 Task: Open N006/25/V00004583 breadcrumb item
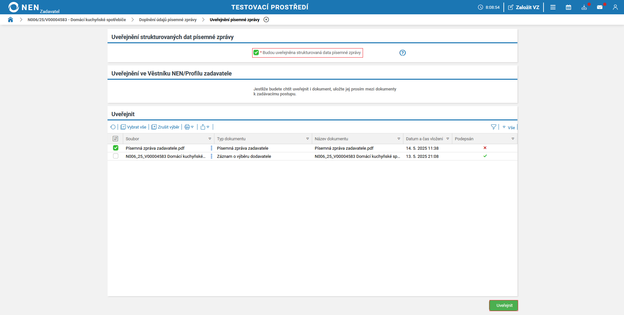coord(77,20)
